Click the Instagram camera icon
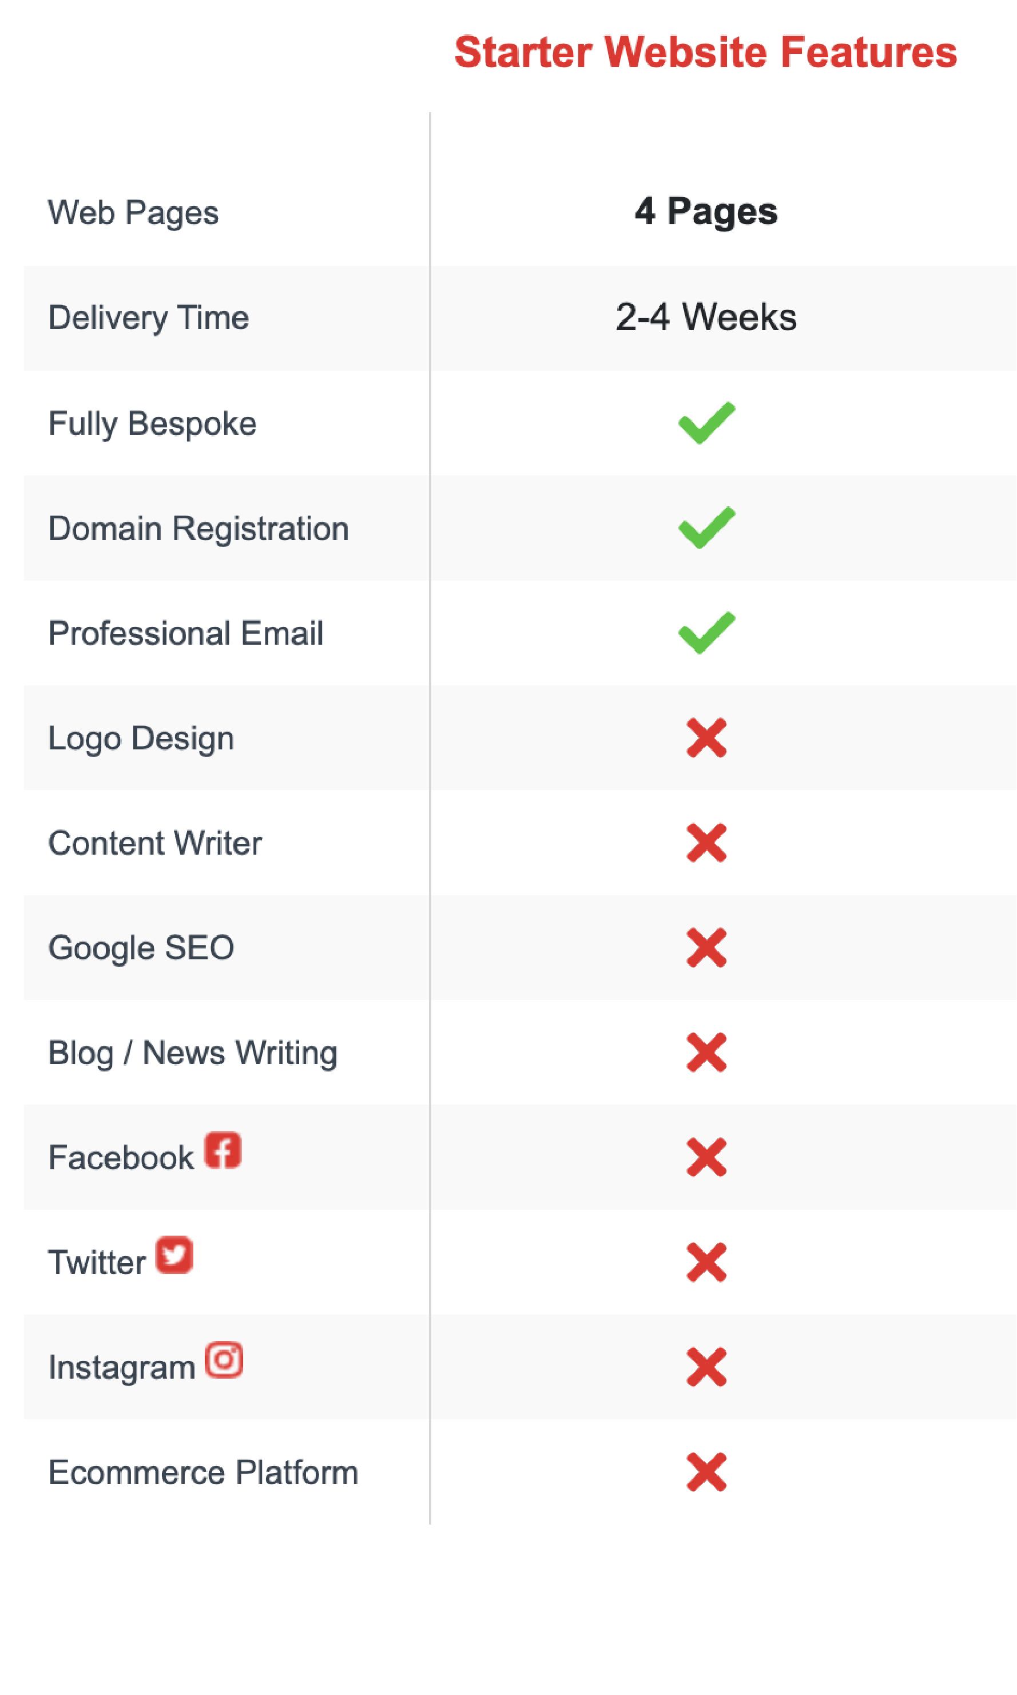Image resolution: width=1017 pixels, height=1695 pixels. (x=224, y=1359)
